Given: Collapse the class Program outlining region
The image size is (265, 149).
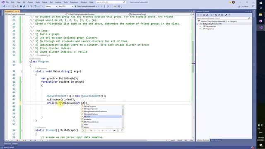Looking at the screenshot, I should [x=22, y=62].
